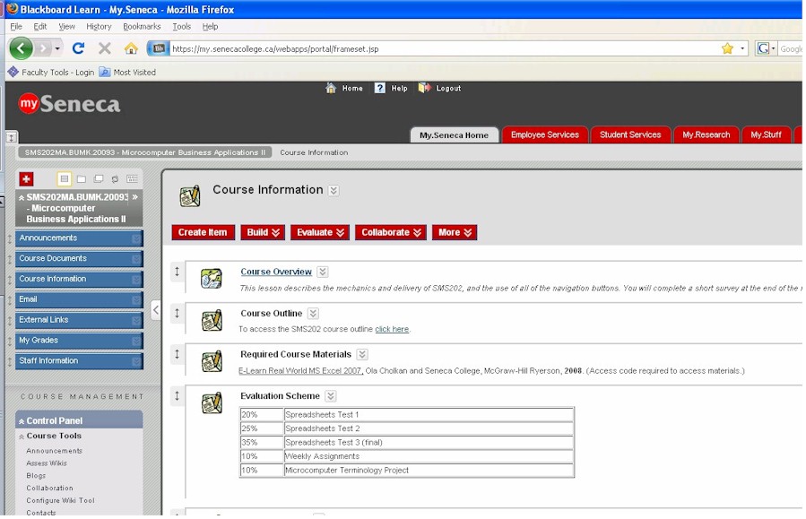Expand the Collaborate dropdown button

391,232
